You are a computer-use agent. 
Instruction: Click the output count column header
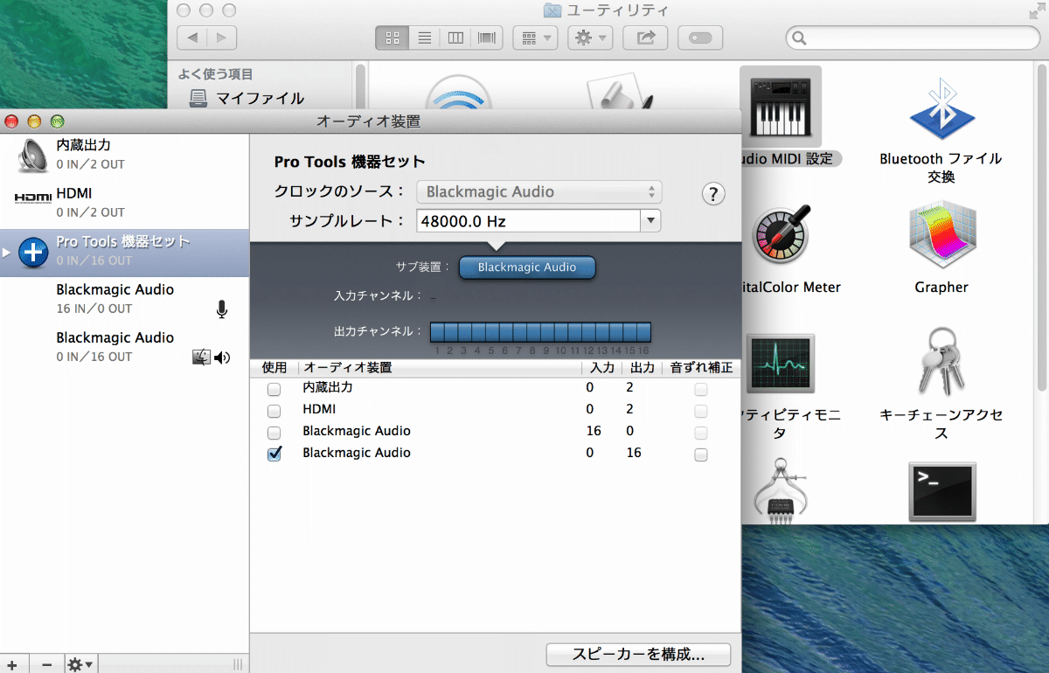642,368
